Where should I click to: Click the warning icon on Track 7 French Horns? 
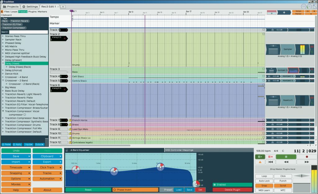click(70, 120)
